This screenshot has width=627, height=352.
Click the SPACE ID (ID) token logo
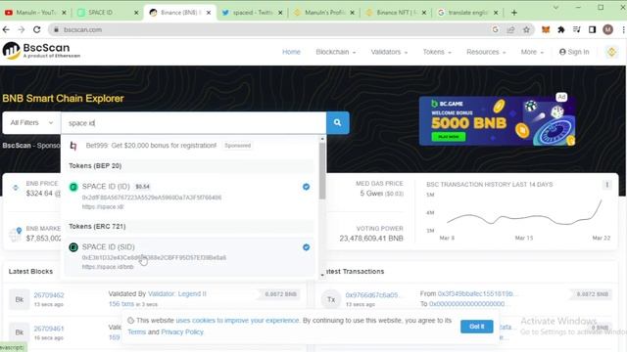(73, 187)
